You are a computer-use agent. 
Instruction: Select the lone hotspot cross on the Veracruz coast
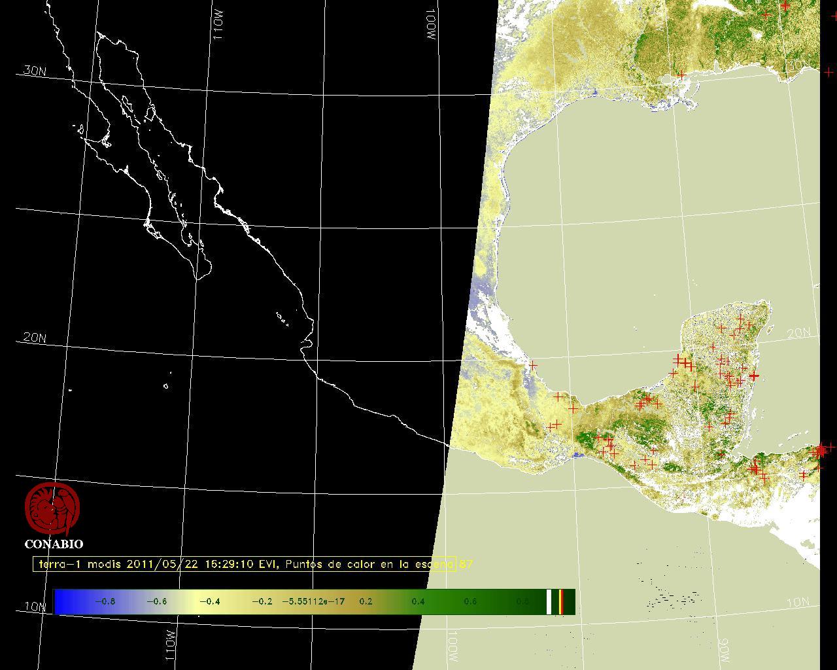click(x=533, y=365)
